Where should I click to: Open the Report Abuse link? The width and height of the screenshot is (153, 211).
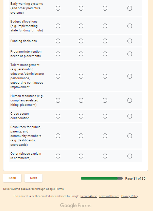tap(89, 196)
